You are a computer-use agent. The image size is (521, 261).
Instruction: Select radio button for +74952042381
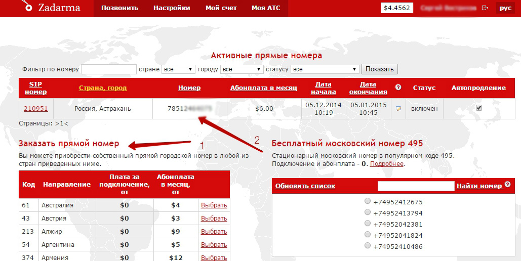[367, 223]
